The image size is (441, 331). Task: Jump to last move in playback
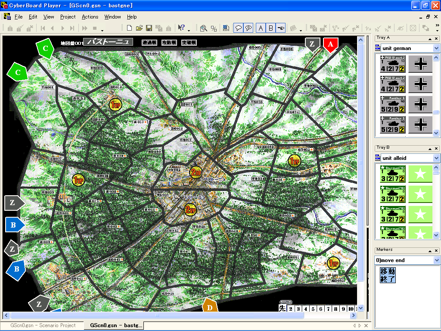coord(72,28)
